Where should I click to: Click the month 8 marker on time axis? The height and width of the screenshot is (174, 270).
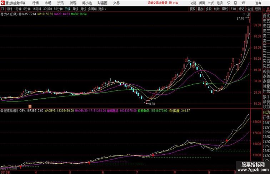click(175, 172)
